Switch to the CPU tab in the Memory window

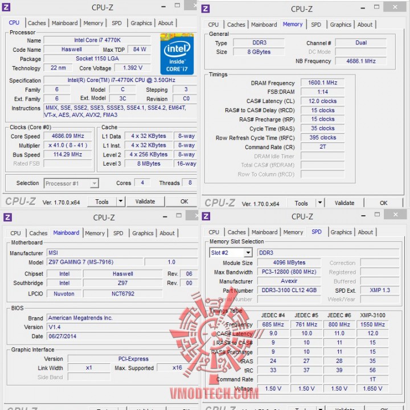tap(214, 24)
